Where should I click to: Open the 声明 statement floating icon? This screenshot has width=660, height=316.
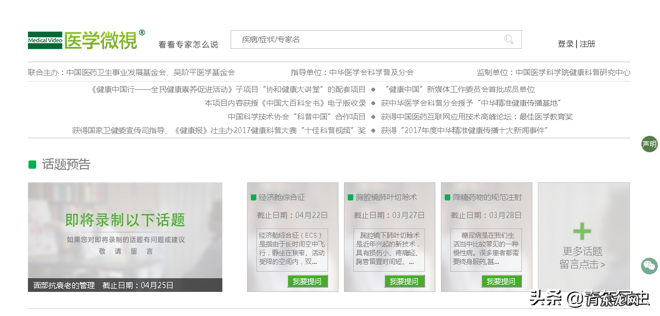point(649,144)
